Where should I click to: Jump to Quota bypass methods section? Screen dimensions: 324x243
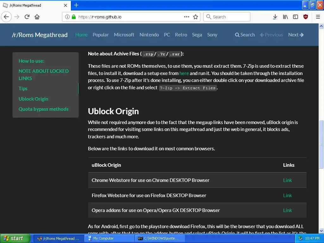coord(43,109)
